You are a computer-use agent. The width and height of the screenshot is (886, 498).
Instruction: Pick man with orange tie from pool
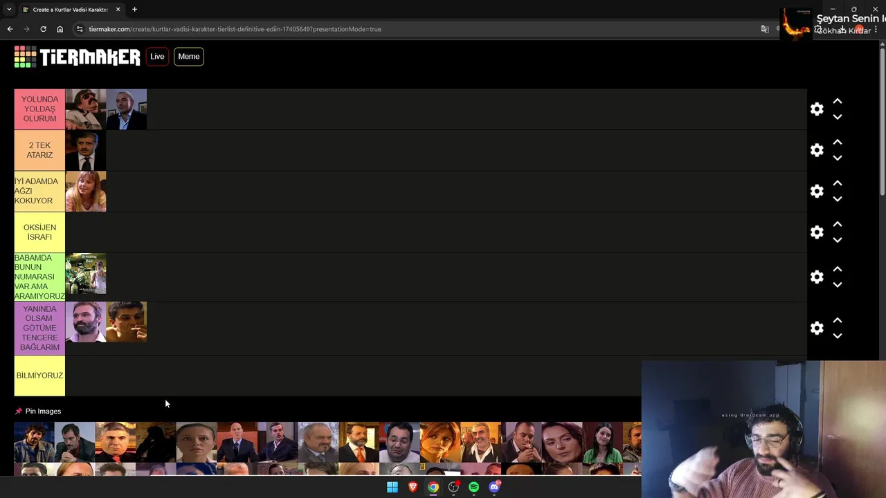[359, 442]
